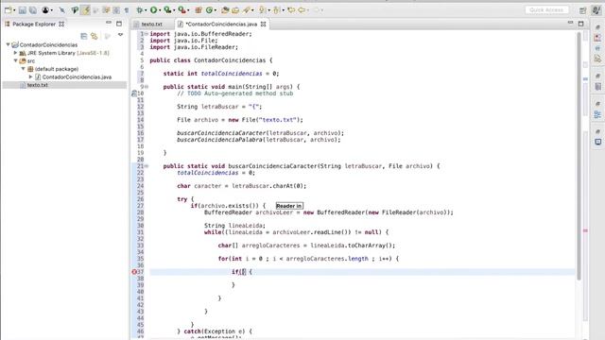The height and width of the screenshot is (340, 605).
Task: Switch to the texto.txt editor tab
Action: click(x=151, y=24)
